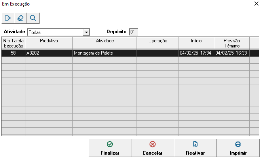The width and height of the screenshot is (262, 159).
Task: Click the Reativar button
Action: pyautogui.click(x=195, y=148)
